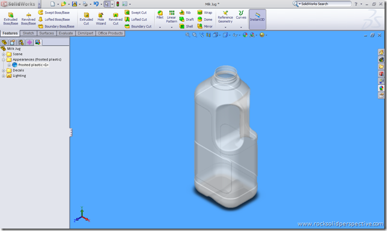This screenshot has width=387, height=231.
Task: Toggle the Select cursor tool
Action: pyautogui.click(x=106, y=4)
